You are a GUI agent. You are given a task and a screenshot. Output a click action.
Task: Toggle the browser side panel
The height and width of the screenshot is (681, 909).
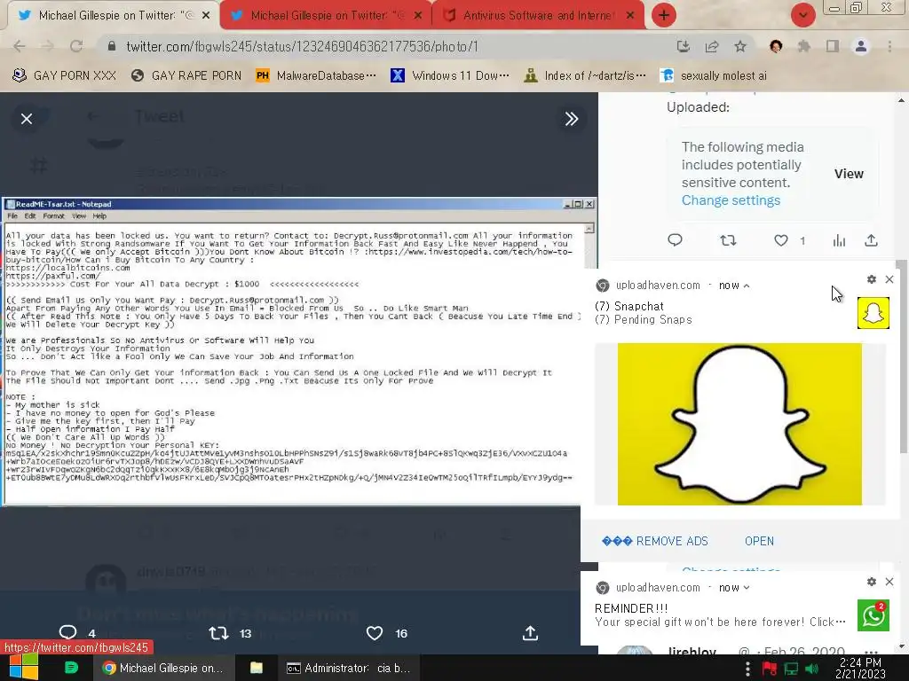pos(833,46)
